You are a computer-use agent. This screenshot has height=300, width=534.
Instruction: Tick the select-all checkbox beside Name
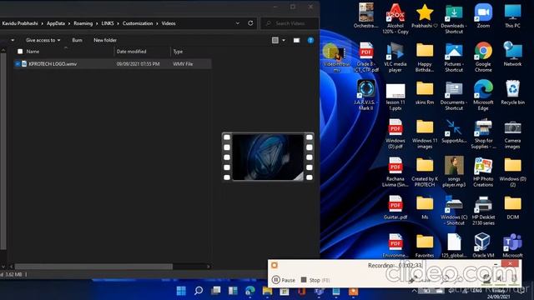click(20, 52)
